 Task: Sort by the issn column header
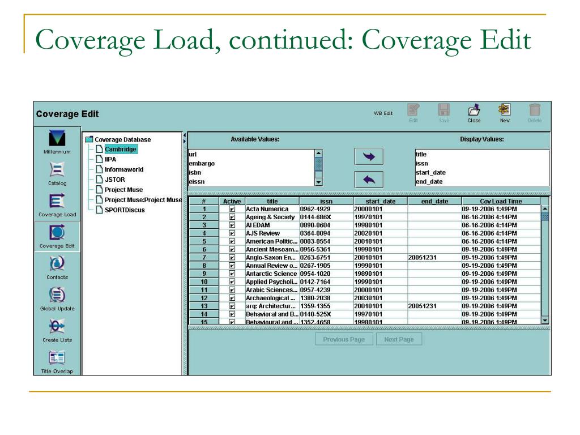(x=326, y=201)
